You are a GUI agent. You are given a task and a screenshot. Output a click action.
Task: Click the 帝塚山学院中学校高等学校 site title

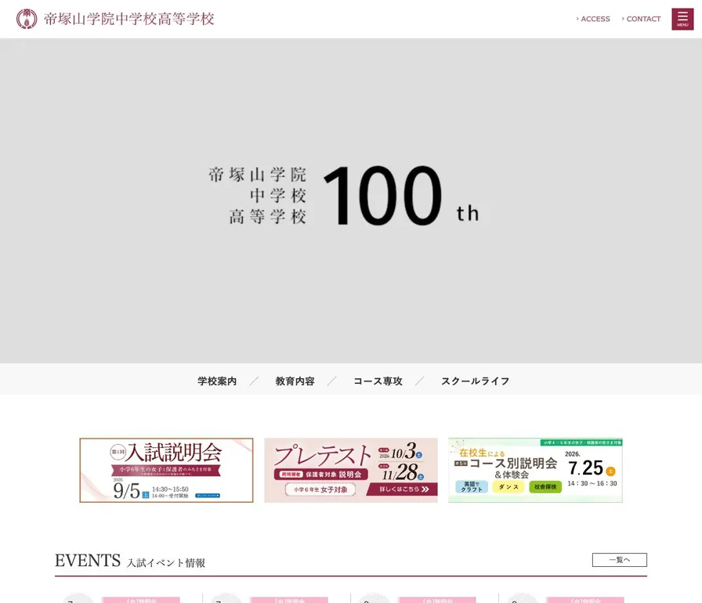(x=129, y=19)
